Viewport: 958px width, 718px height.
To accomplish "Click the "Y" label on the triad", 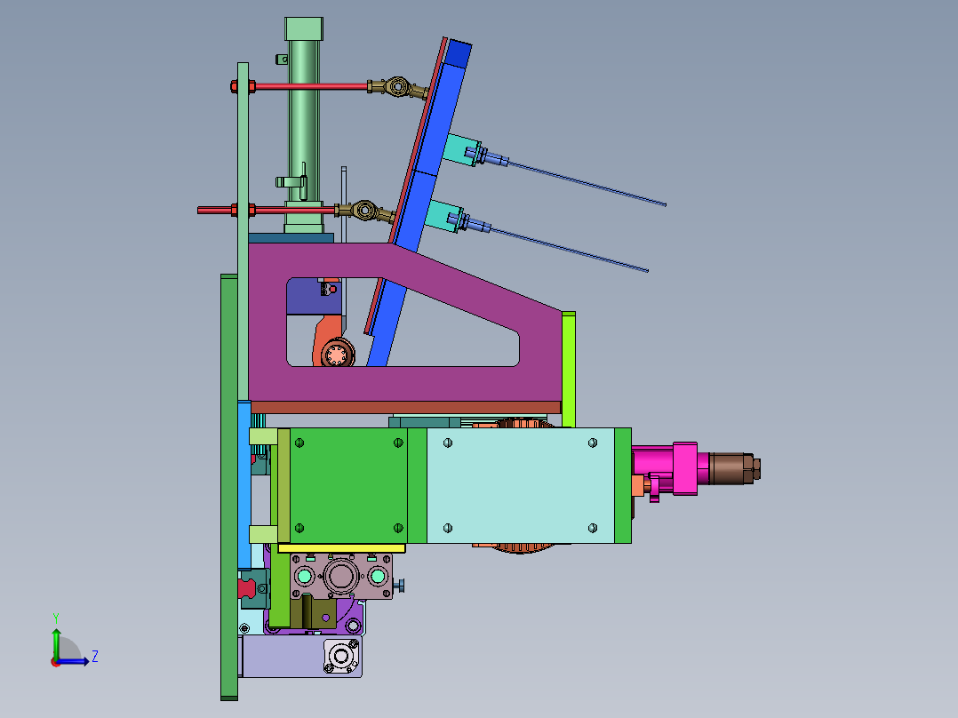I will pos(56,618).
